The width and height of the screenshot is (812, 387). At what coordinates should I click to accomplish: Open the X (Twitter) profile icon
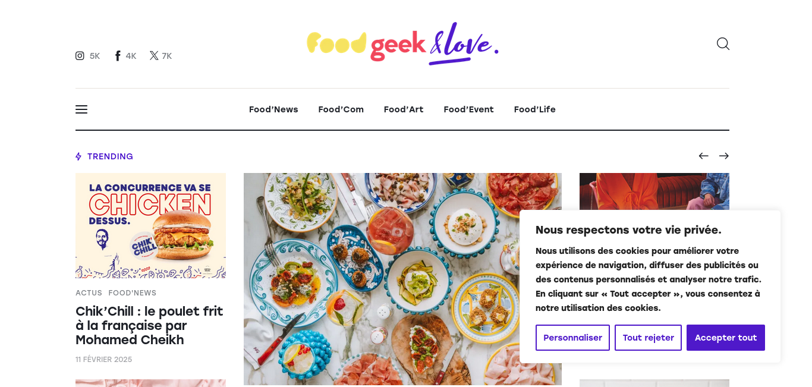154,56
